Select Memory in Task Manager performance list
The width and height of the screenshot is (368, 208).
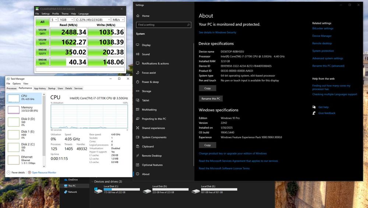(24, 109)
